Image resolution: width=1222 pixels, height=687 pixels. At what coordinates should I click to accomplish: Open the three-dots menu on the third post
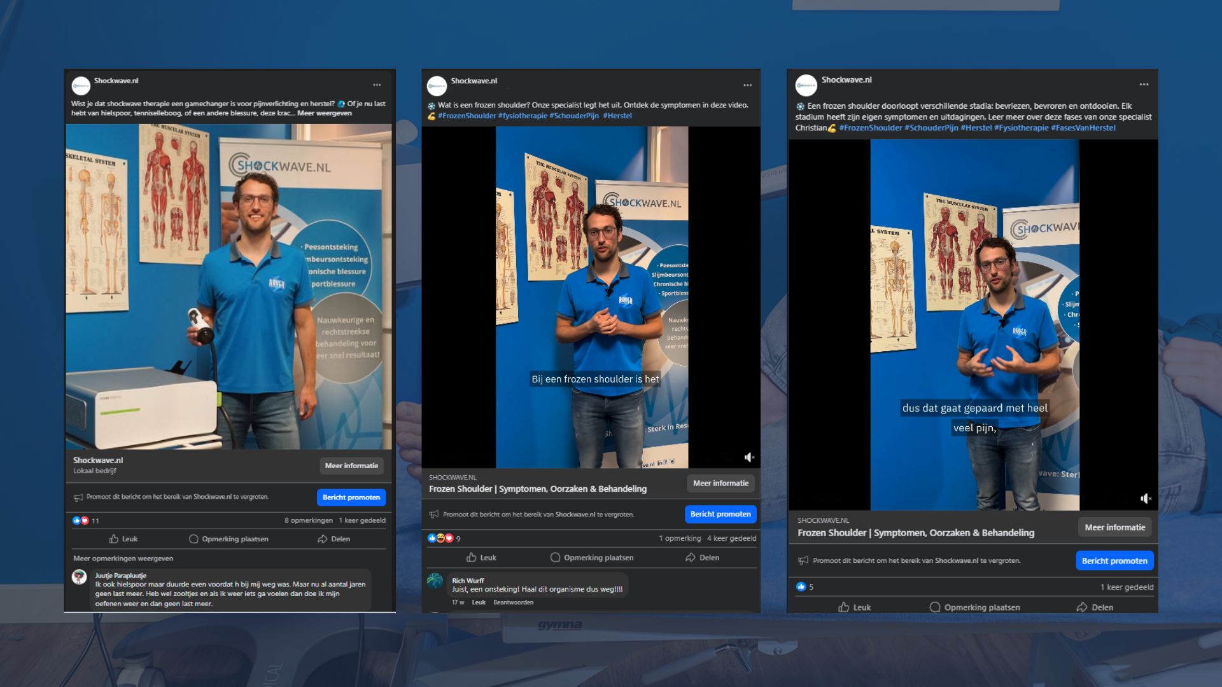pos(1144,84)
